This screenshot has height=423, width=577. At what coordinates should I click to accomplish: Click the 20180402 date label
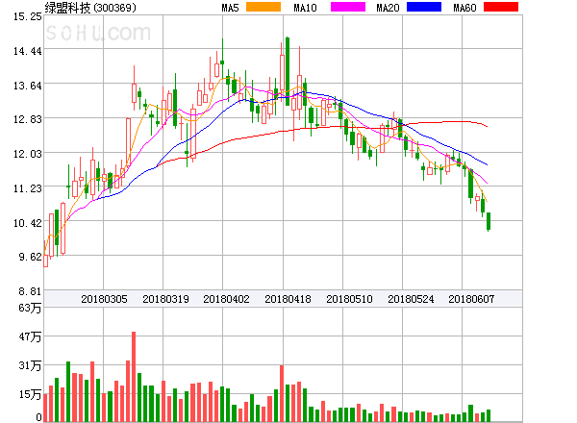(x=226, y=299)
